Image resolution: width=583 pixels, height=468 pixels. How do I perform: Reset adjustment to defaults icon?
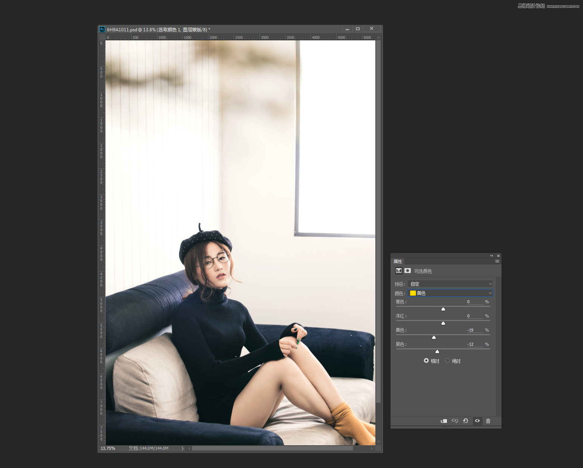tap(466, 421)
